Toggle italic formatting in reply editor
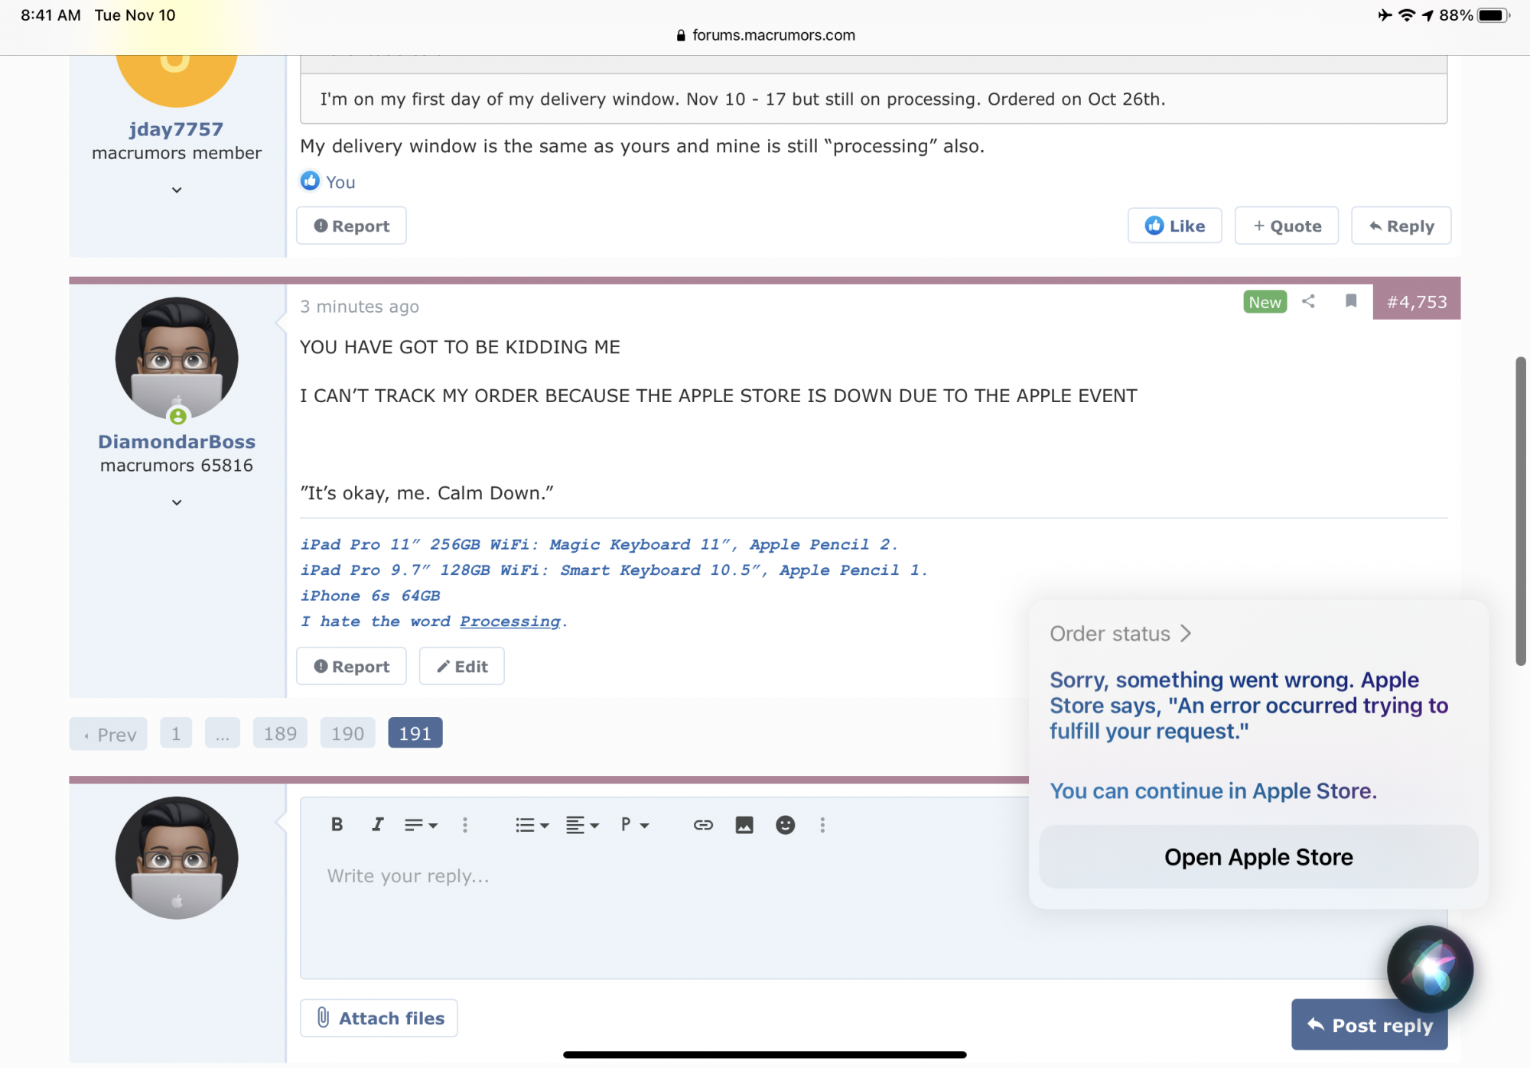 (x=377, y=824)
